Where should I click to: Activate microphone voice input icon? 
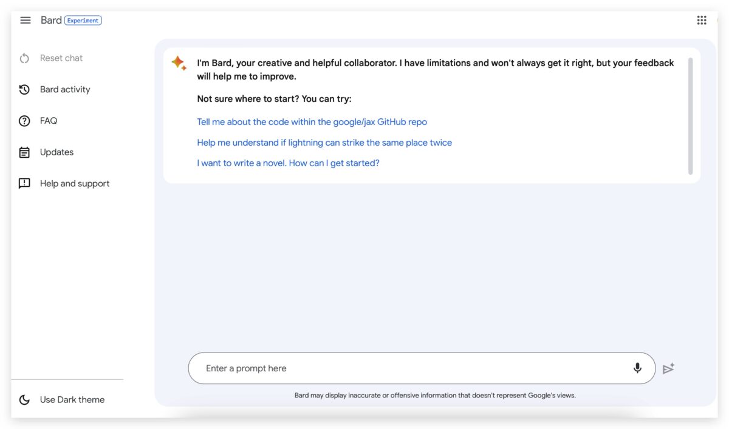click(x=637, y=368)
